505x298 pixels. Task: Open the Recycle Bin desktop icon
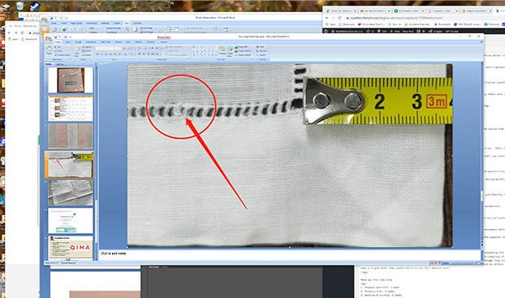click(20, 6)
